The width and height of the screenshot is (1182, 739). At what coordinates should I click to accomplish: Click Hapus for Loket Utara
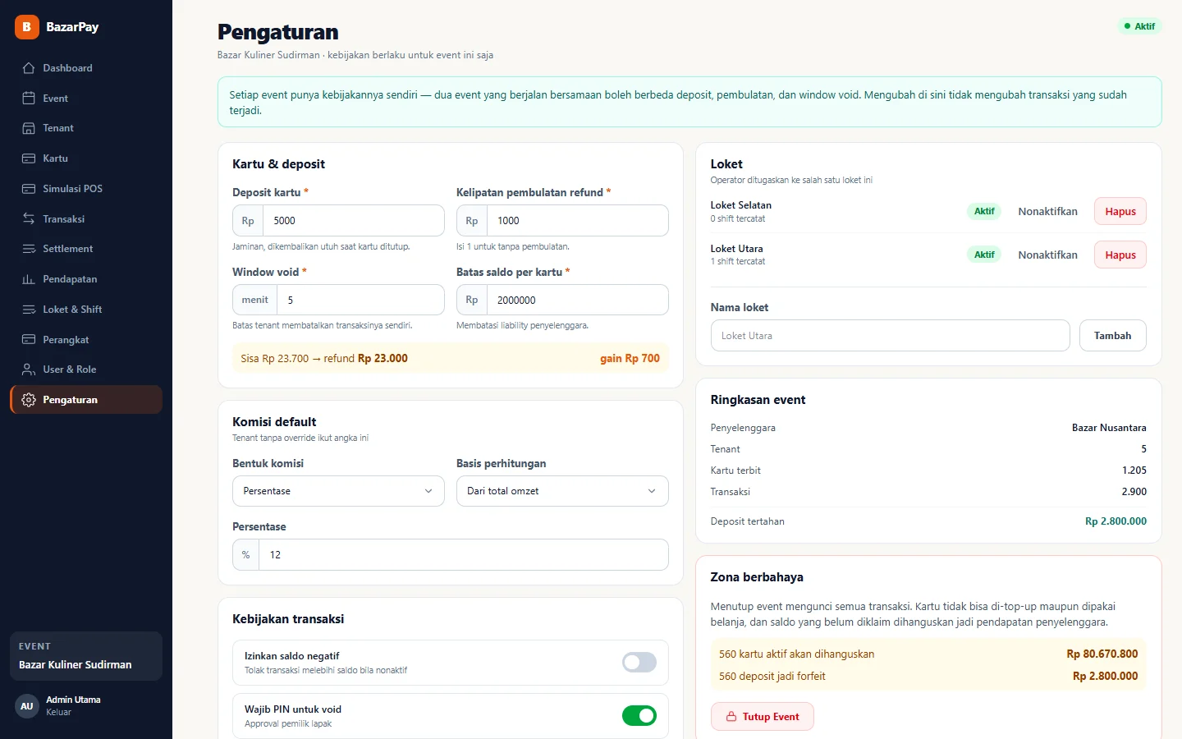click(x=1120, y=255)
